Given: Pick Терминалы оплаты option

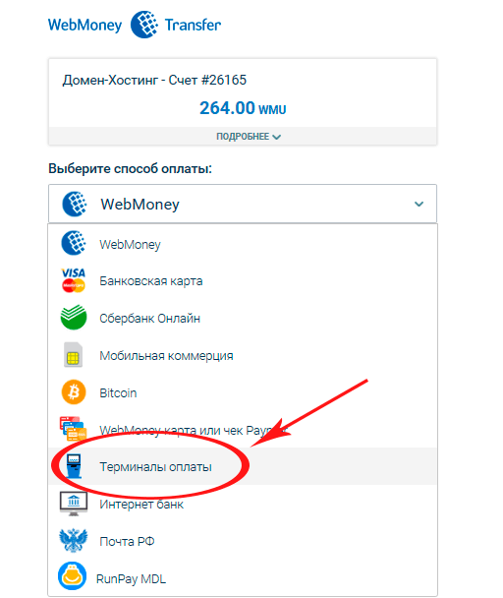Looking at the screenshot, I should pos(243,466).
